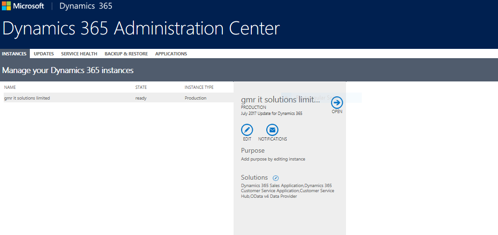The width and height of the screenshot is (498, 235).
Task: Click the State column header
Action: coord(141,87)
